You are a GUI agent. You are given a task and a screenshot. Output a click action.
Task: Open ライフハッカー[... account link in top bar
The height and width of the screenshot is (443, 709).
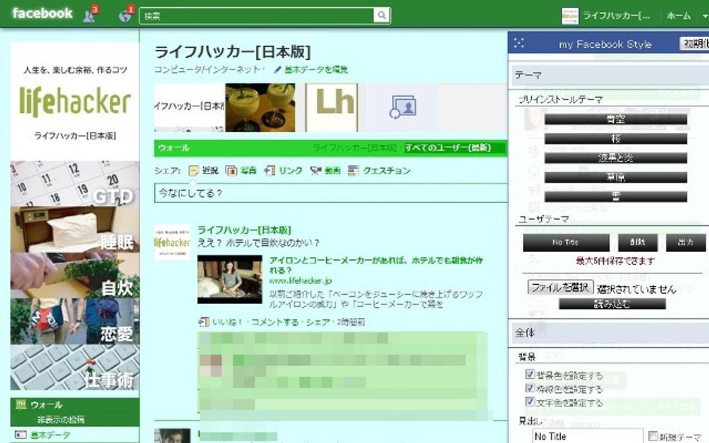click(616, 16)
